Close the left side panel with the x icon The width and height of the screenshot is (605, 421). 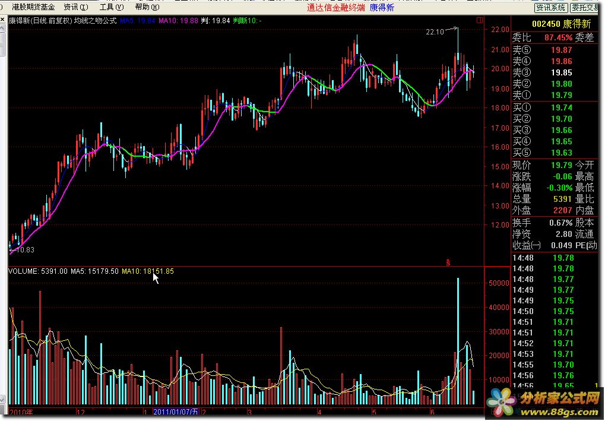coord(2,19)
